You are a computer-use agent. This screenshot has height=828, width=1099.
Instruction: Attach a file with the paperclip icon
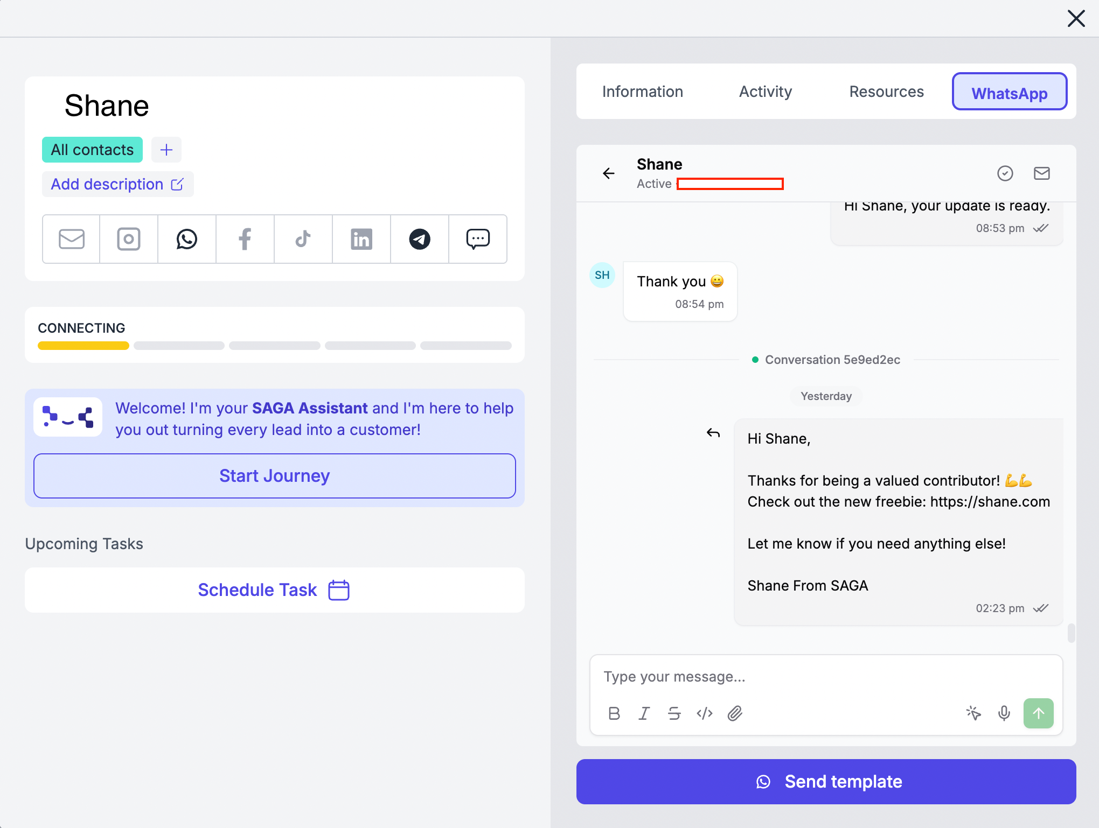[735, 713]
